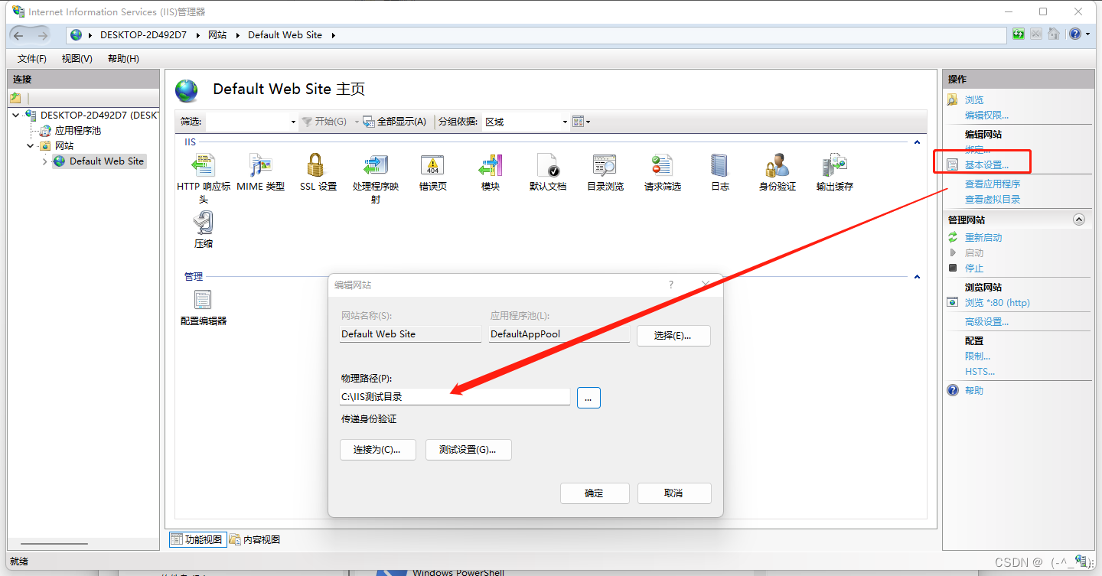Click the connection icon in 连接 toolbar

coord(15,98)
